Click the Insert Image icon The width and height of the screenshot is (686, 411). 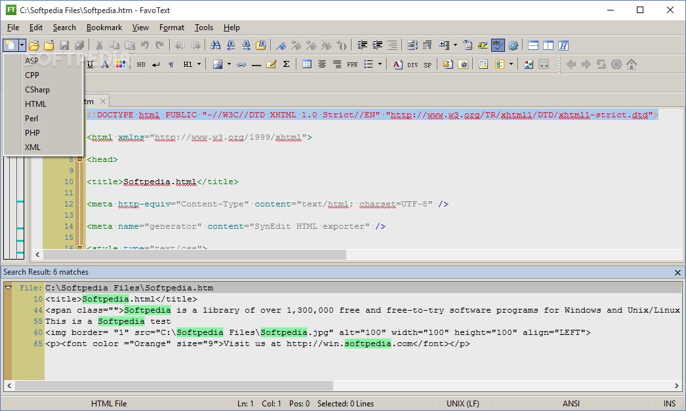coord(218,64)
